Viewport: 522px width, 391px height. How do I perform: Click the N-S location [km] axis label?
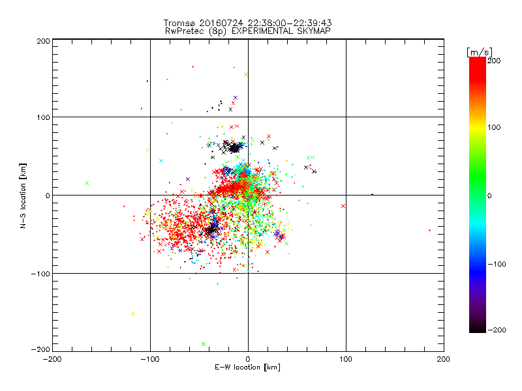click(23, 195)
